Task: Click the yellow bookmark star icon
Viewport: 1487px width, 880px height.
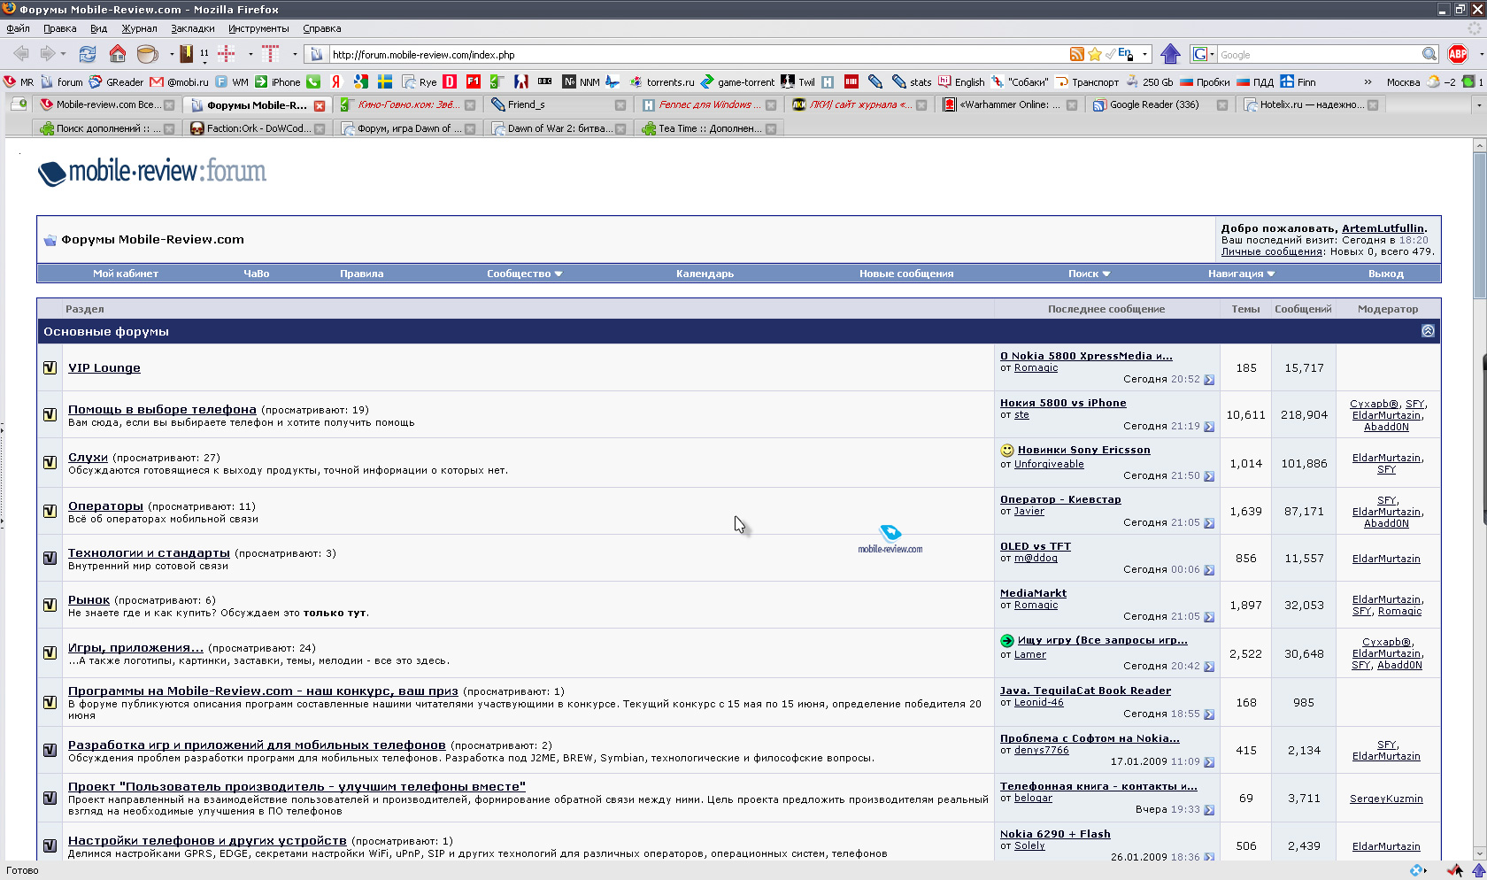Action: 1095,54
